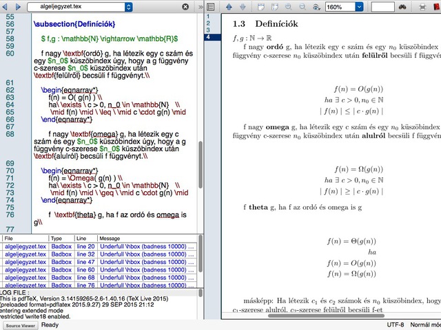Click the PDF search text field
The image size is (441, 330).
[382, 7]
